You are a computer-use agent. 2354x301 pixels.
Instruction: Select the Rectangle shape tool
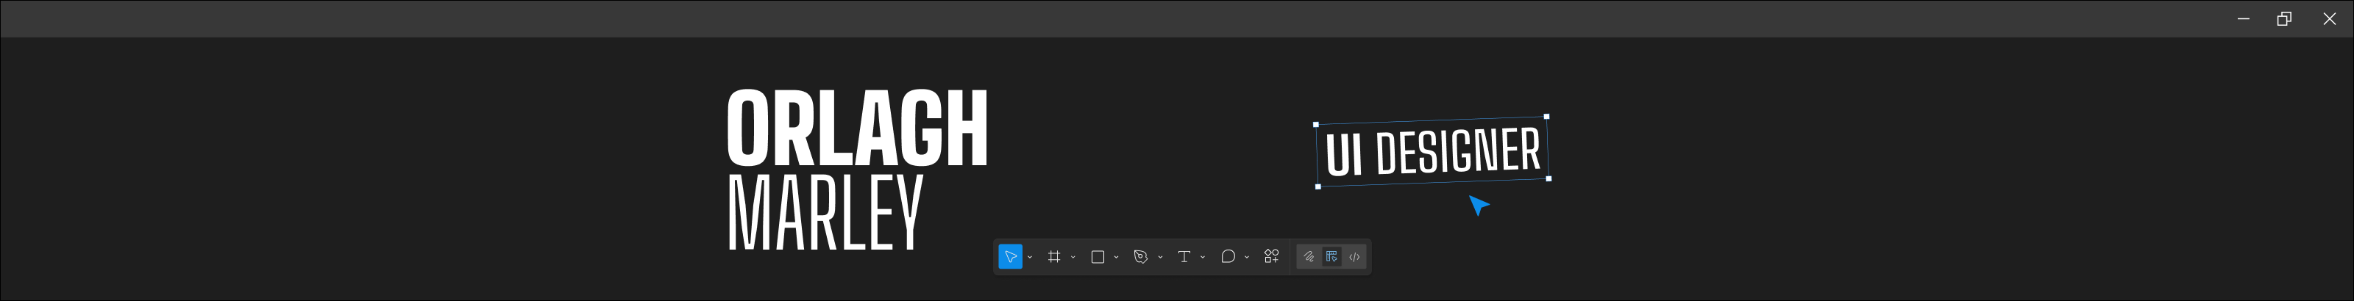(x=1098, y=257)
